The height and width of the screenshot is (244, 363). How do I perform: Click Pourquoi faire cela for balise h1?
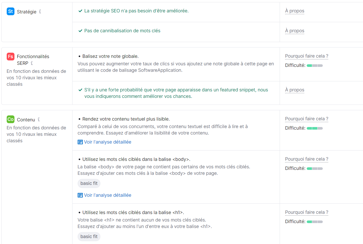coord(306,212)
